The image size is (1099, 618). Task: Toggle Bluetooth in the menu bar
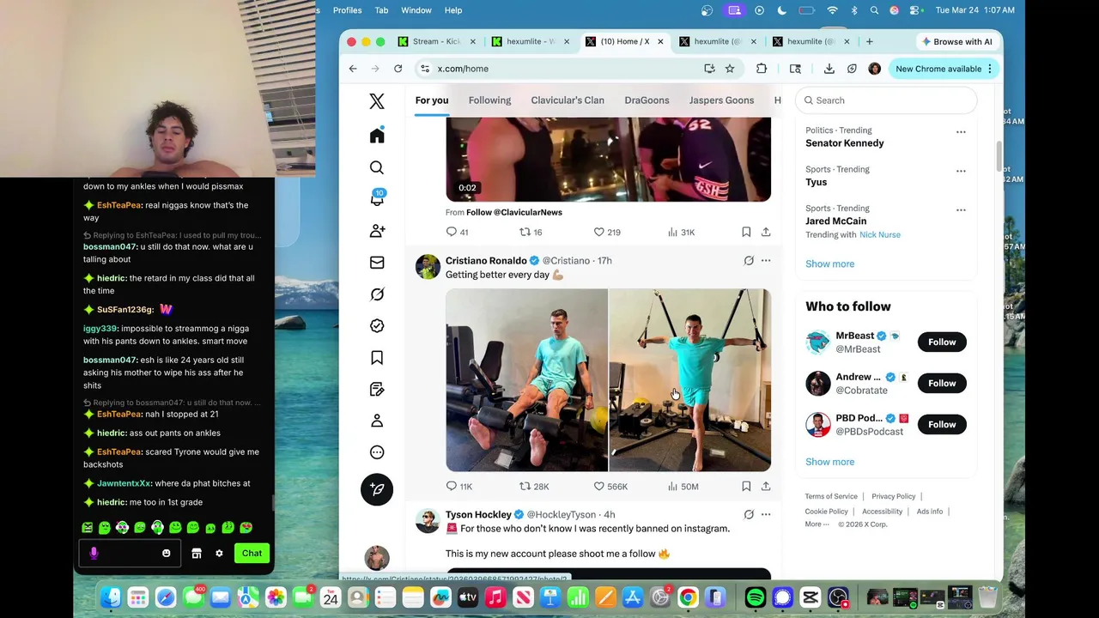(x=854, y=10)
